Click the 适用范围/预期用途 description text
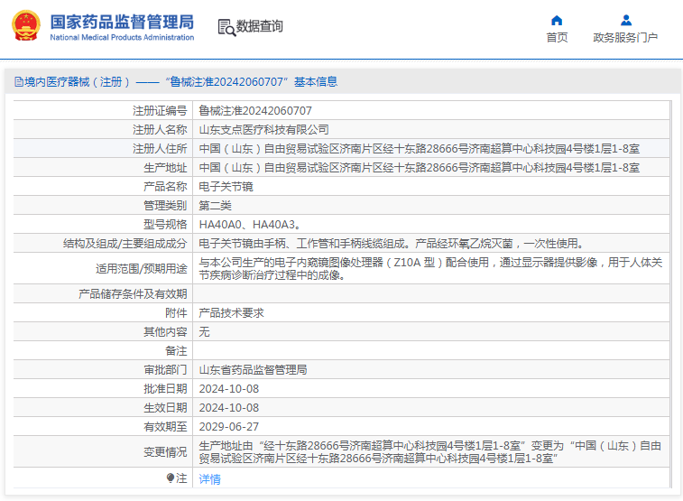 pos(430,268)
